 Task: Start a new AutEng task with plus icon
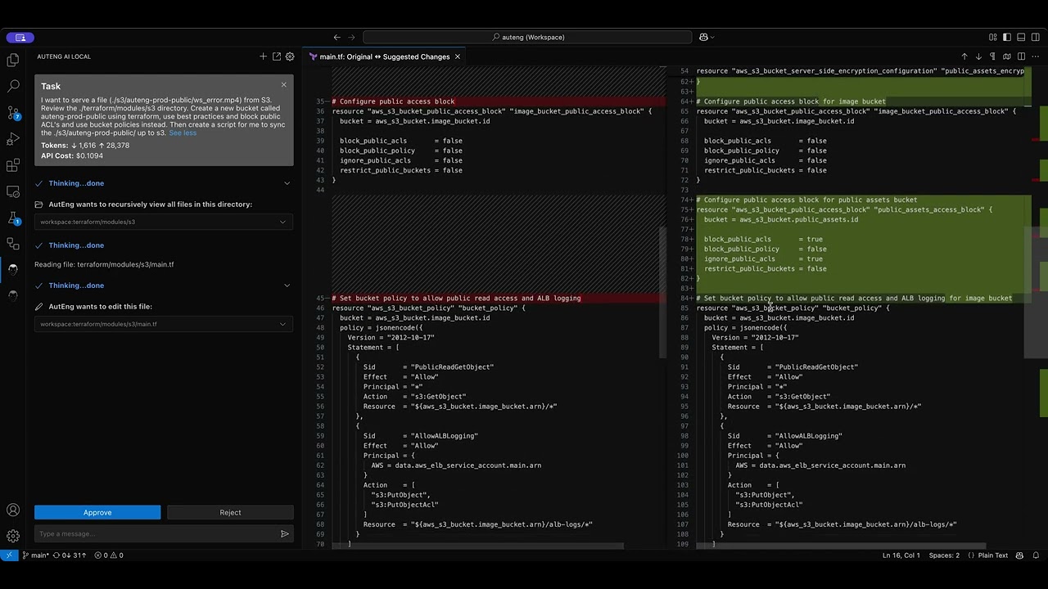(263, 56)
